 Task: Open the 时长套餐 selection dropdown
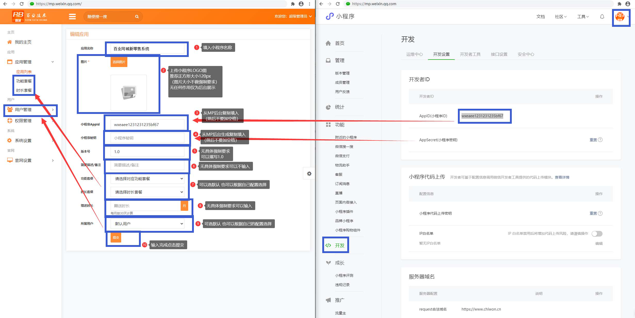(147, 192)
